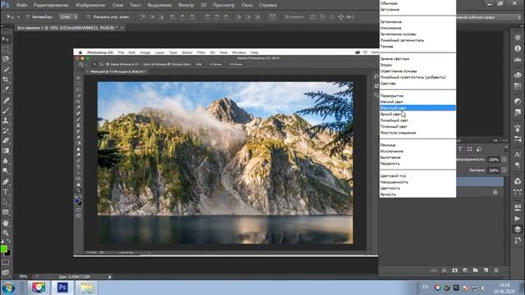Image resolution: width=525 pixels, height=295 pixels.
Task: Select the Hand tool
Action: click(6, 223)
